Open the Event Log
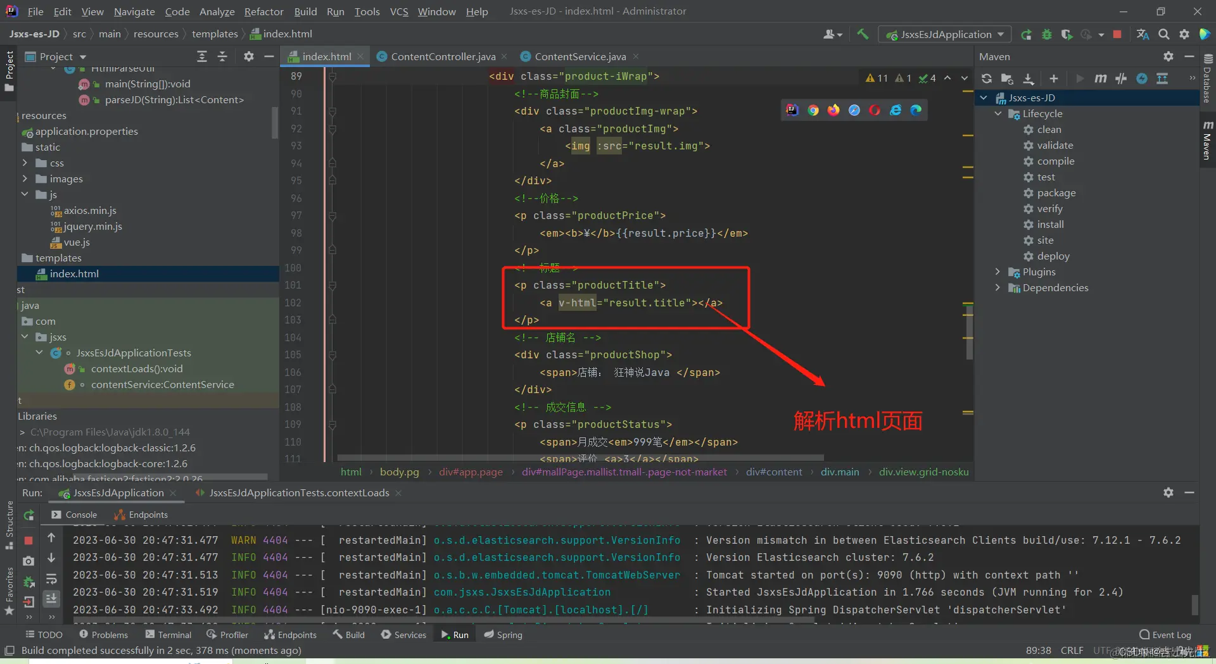 coord(1165,634)
